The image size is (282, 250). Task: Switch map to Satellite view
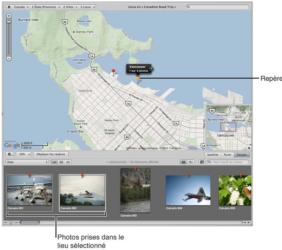pyautogui.click(x=212, y=155)
